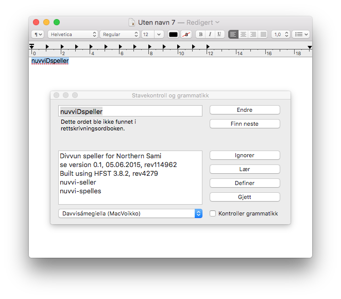Select the suggestion nuvvi-spelles
Screen dimensions: 341x299
(80, 191)
